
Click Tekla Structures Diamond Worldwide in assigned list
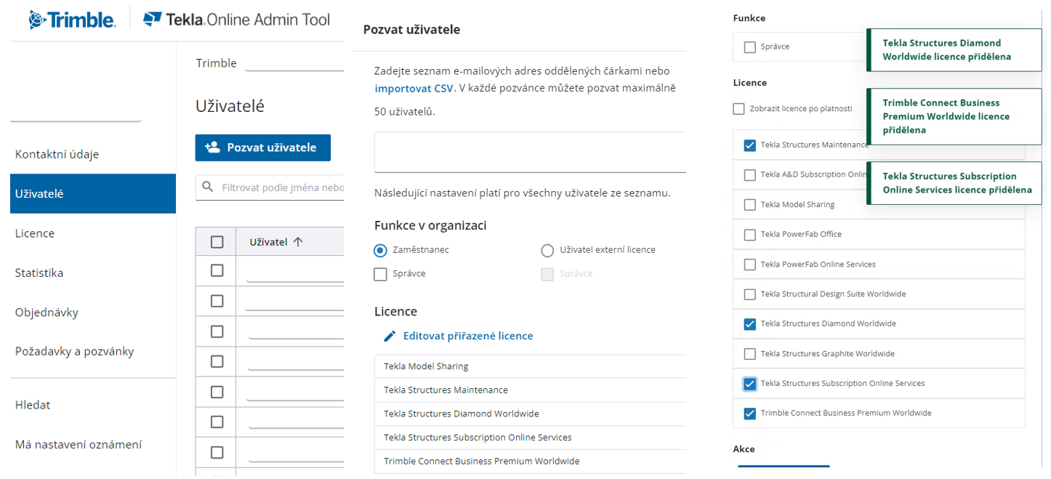pyautogui.click(x=531, y=414)
